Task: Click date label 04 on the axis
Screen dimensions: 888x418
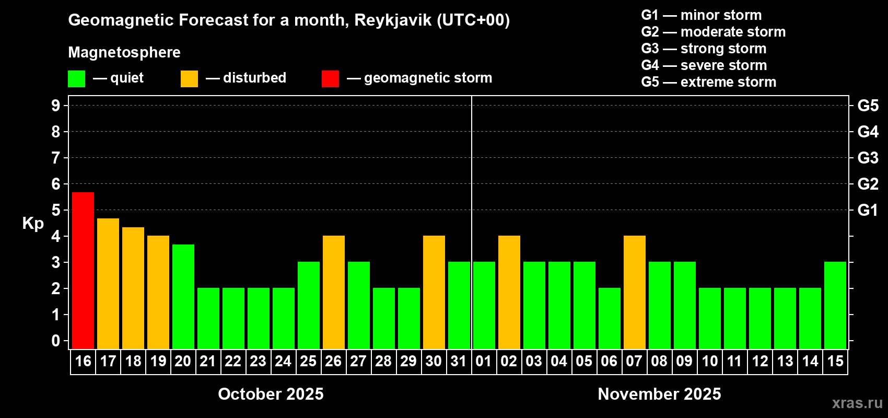Action: point(559,361)
